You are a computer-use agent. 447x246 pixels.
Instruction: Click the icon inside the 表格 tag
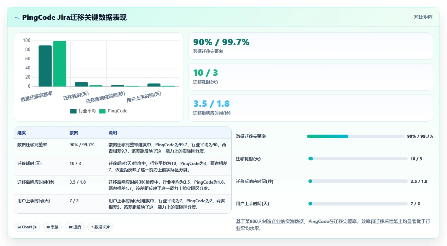[48, 227]
